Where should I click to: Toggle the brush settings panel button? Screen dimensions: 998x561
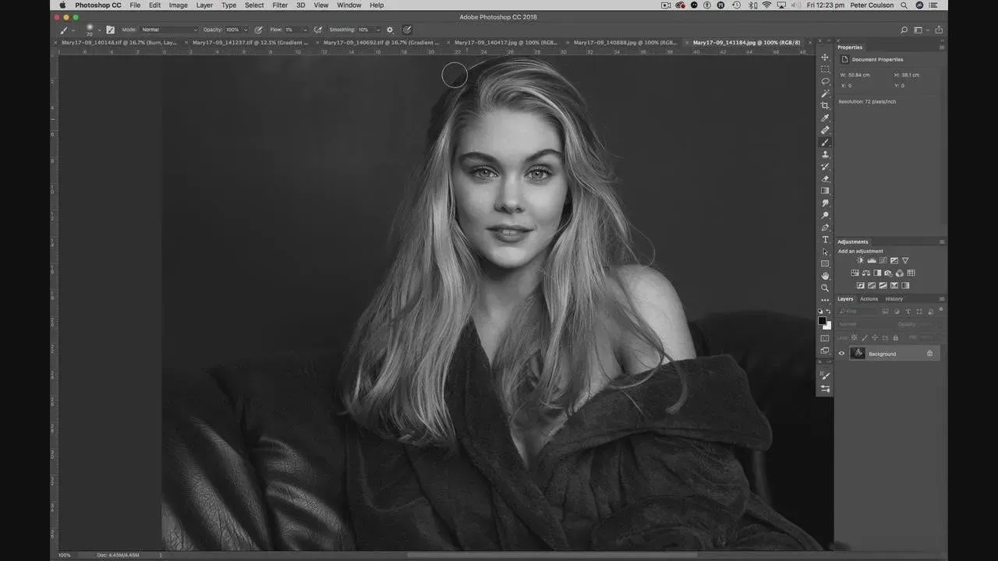click(110, 30)
